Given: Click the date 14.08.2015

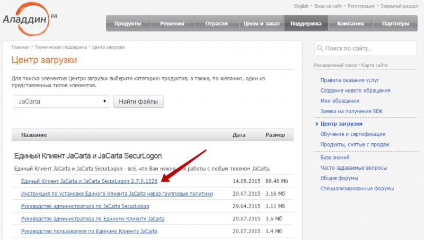Looking at the screenshot, I should [x=246, y=181].
